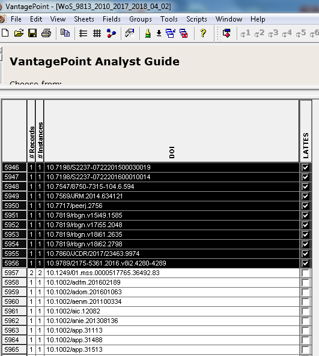
Task: Sort by the # Instances column header
Action: 40,131
